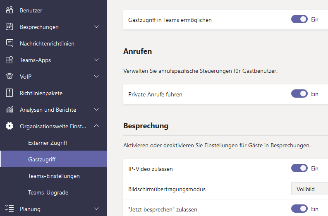Screen dimensions: 328x216
Task: Click the VoIP phone icon
Action: click(x=10, y=77)
